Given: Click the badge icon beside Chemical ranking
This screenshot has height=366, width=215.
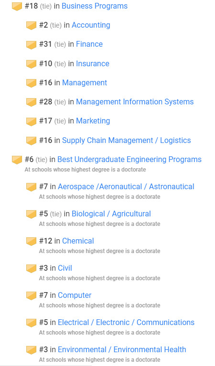Looking at the screenshot, I should tap(31, 242).
